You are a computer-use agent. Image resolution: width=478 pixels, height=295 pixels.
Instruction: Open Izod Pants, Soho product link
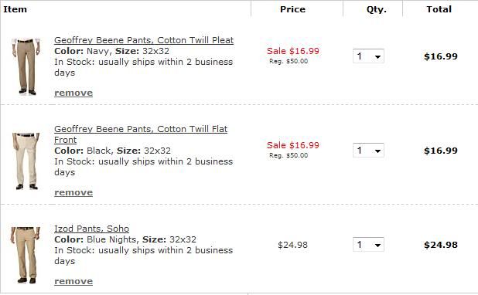(x=92, y=229)
